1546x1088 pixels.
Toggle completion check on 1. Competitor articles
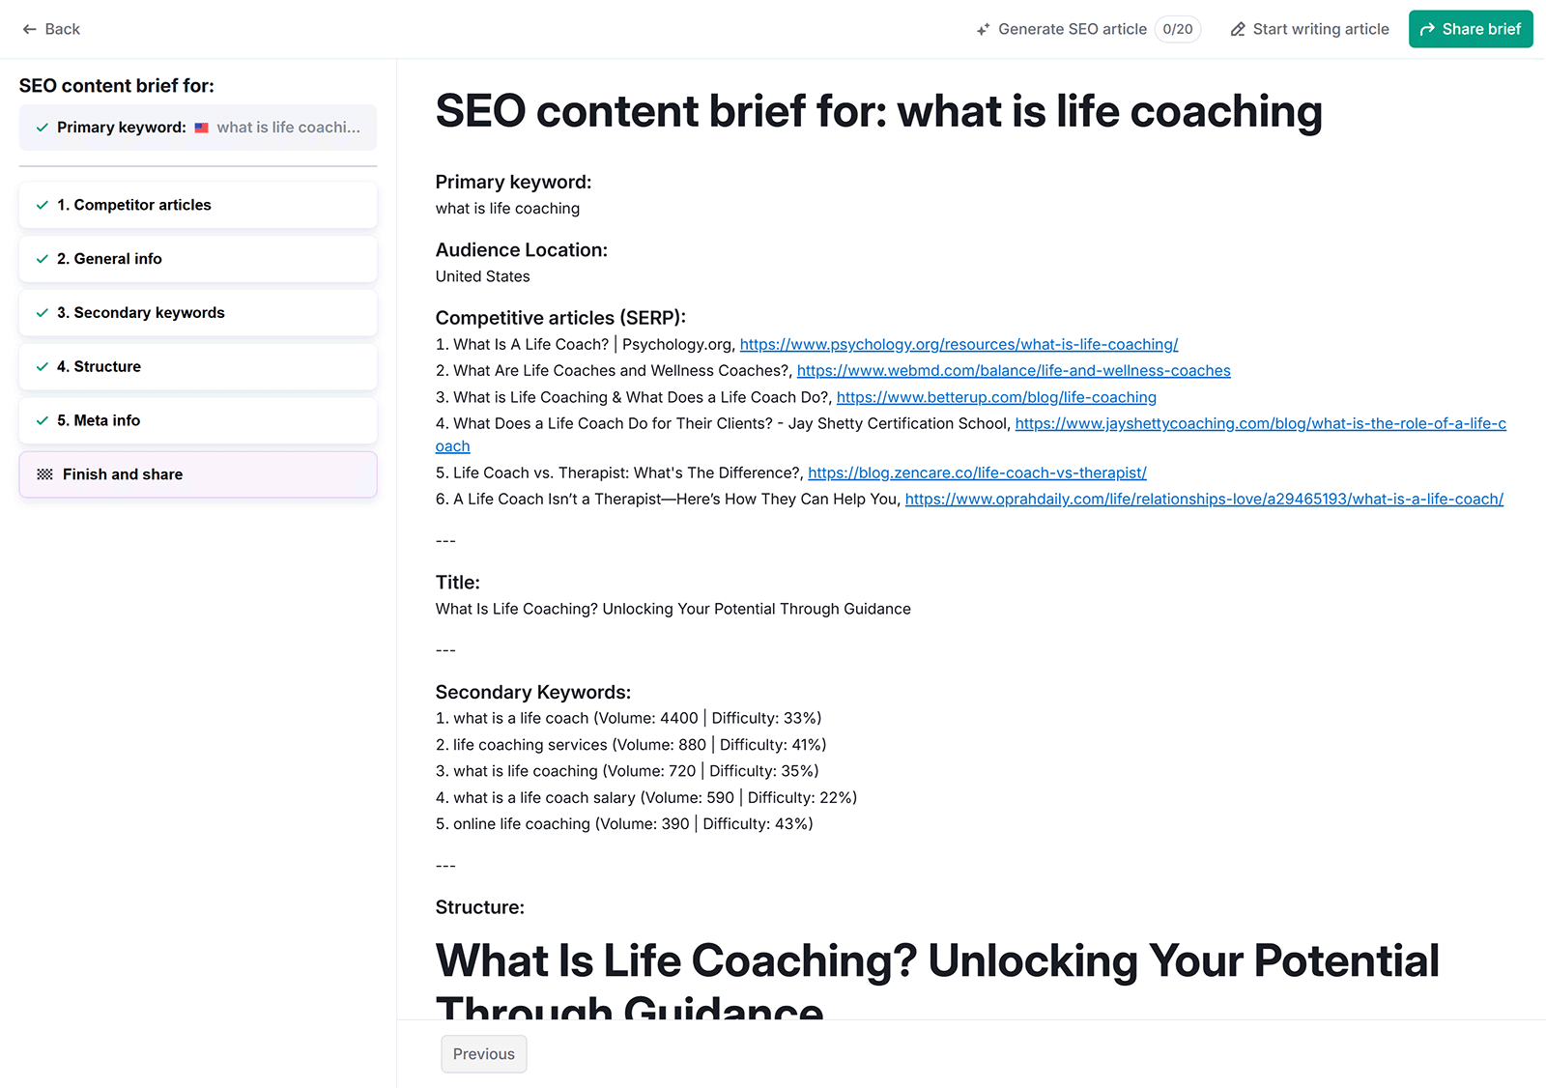tap(42, 204)
